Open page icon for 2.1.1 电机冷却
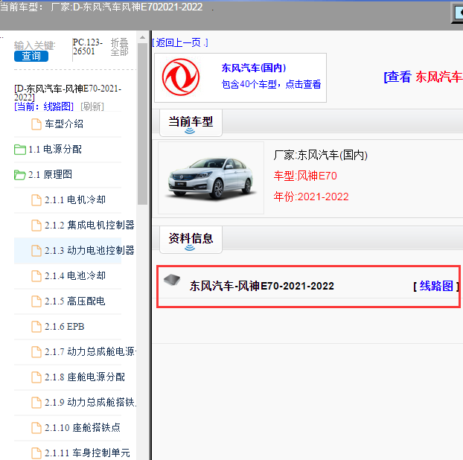This screenshot has width=463, height=460. [x=36, y=200]
